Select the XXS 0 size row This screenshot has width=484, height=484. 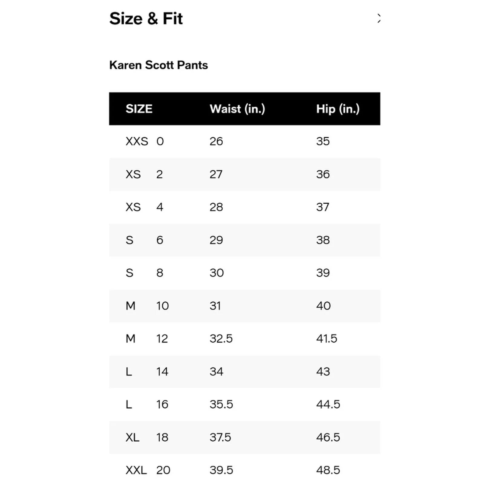(244, 141)
